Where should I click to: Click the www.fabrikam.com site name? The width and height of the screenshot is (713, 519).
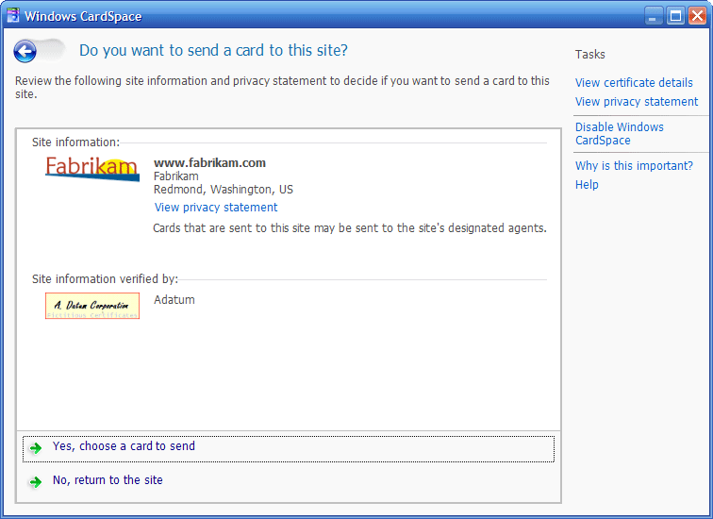click(x=209, y=163)
